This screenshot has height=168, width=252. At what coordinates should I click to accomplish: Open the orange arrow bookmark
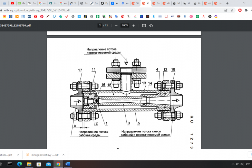pos(17,16)
